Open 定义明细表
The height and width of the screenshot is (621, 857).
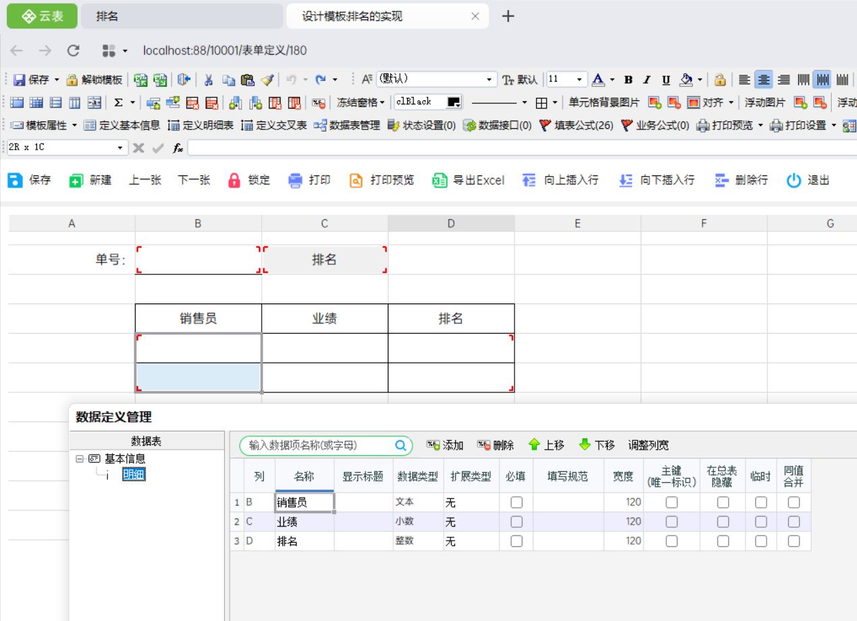click(200, 125)
